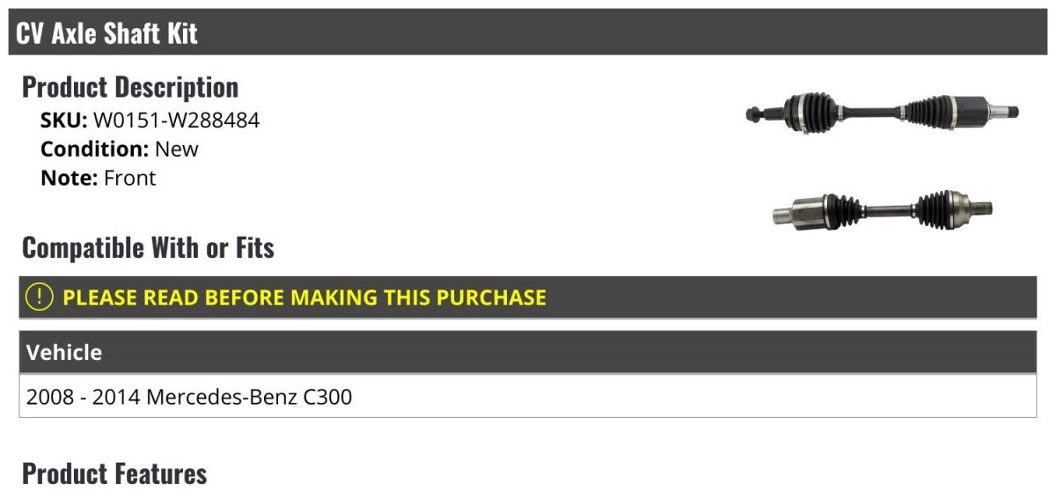
Task: Click the yellow warning exclamation icon
Action: point(40,297)
